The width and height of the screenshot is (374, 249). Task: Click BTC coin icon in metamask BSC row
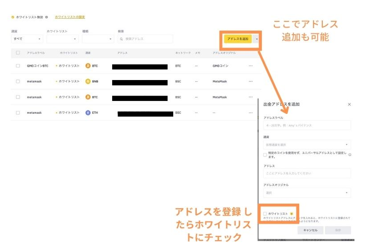coord(88,97)
